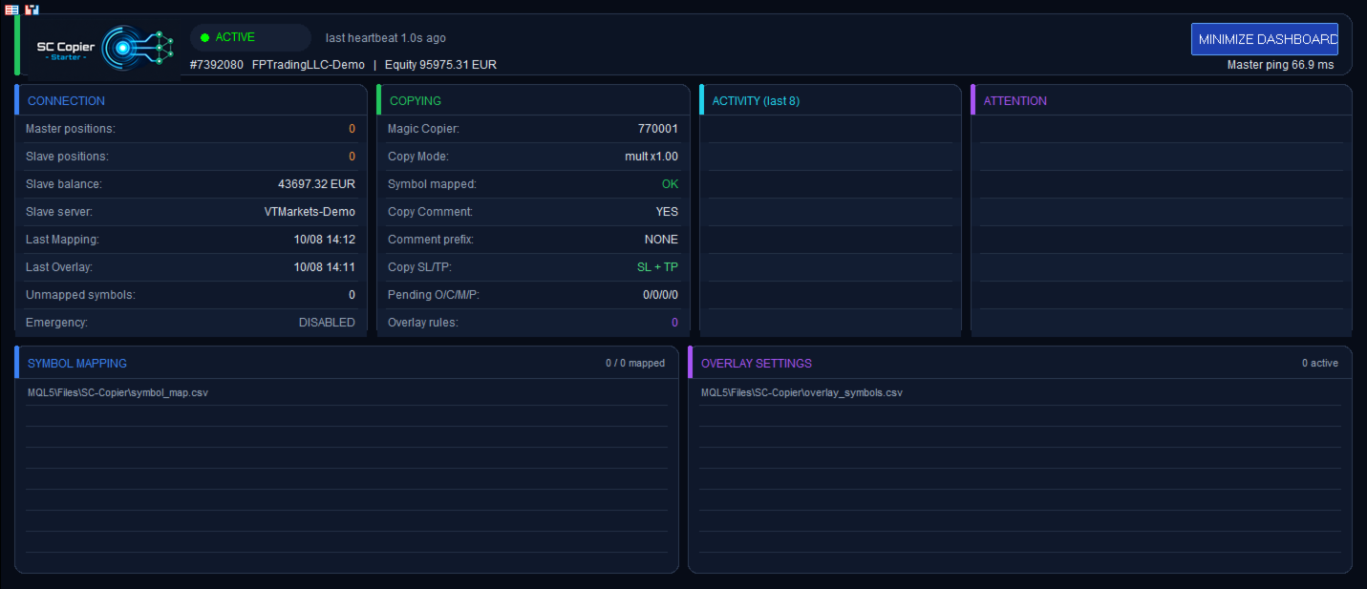The image size is (1367, 589).
Task: Click the Unmapped symbols row label
Action: (x=80, y=295)
